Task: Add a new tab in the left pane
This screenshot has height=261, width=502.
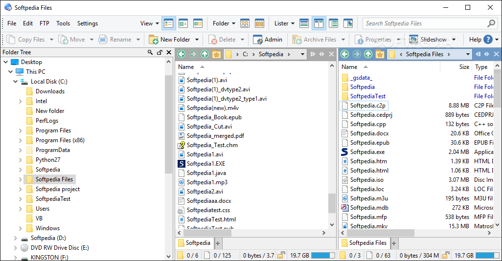Action: tap(218, 243)
